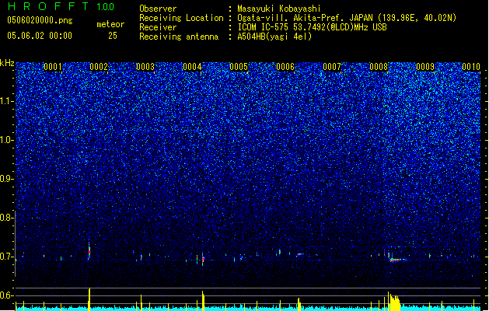Select the 0004 minute marker
Screen dimensions: 489x311
[192, 67]
